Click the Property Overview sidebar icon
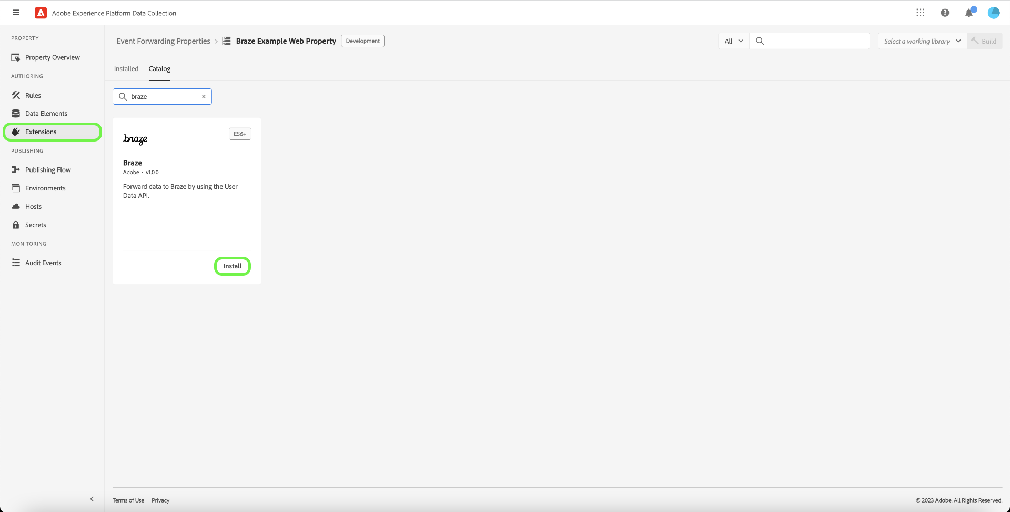This screenshot has width=1010, height=512. pos(16,57)
